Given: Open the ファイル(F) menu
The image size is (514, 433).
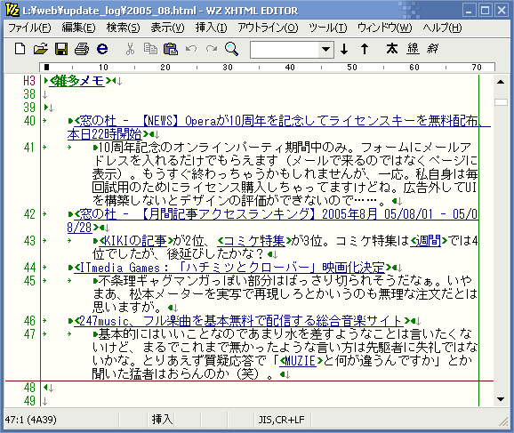Looking at the screenshot, I should pyautogui.click(x=29, y=28).
